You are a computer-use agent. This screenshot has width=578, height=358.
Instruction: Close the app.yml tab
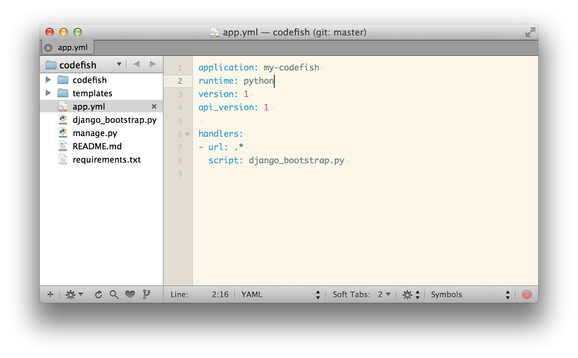(49, 48)
